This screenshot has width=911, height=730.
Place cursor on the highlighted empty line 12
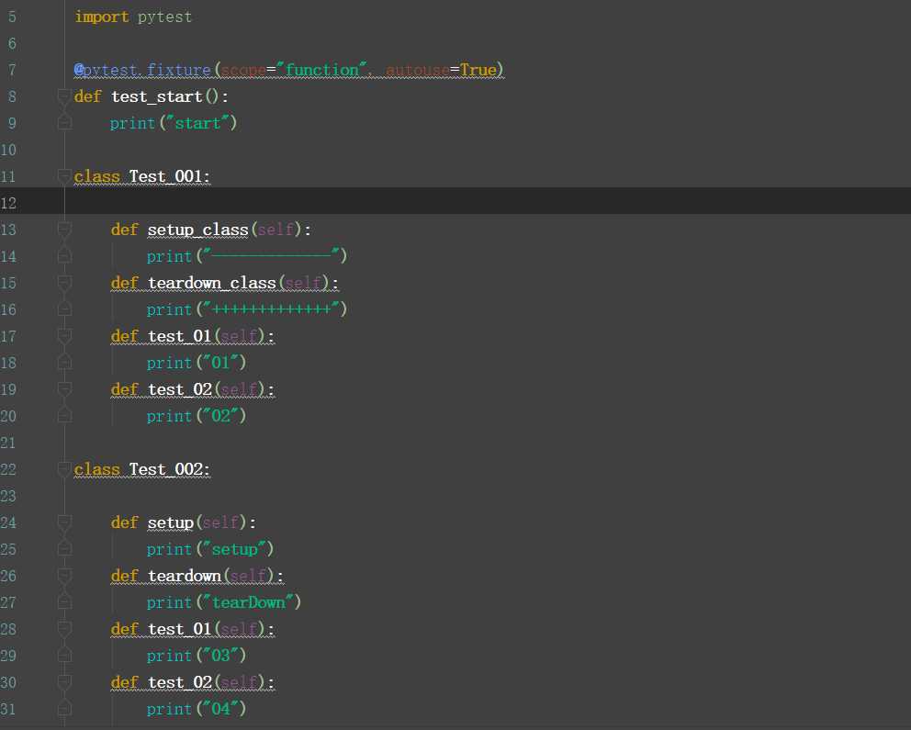459,202
